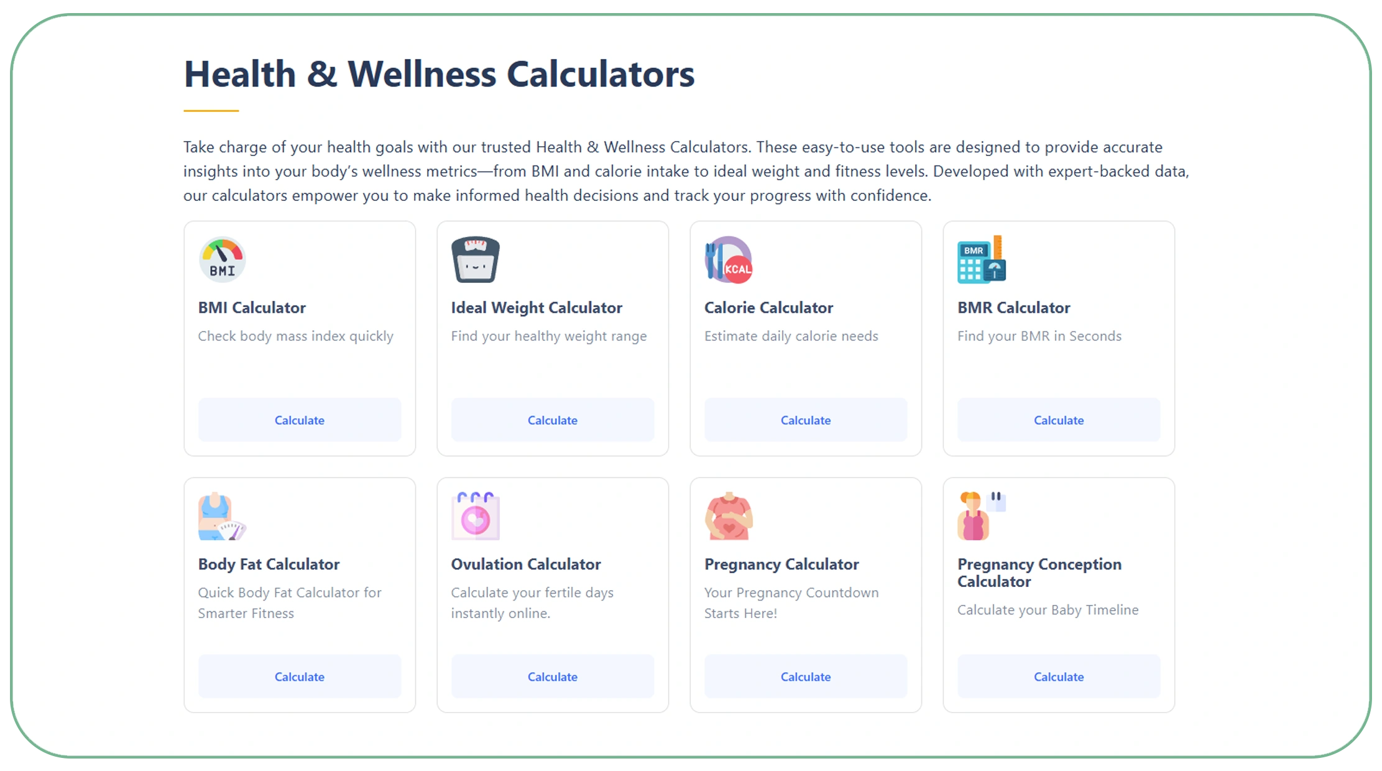The height and width of the screenshot is (771, 1382).
Task: Calculate under Ovulation Calculator card
Action: point(553,676)
